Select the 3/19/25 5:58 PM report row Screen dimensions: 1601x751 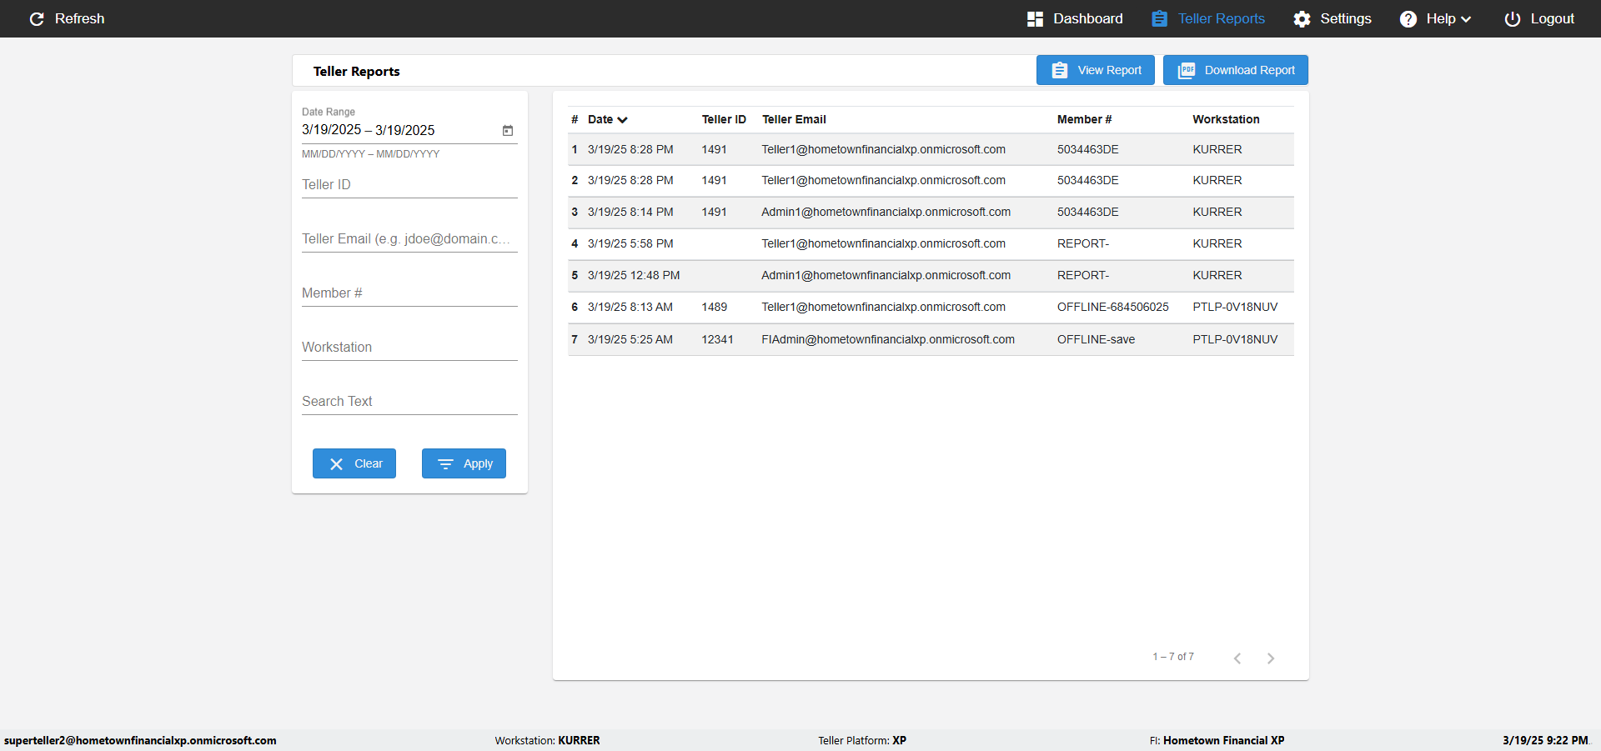[931, 244]
